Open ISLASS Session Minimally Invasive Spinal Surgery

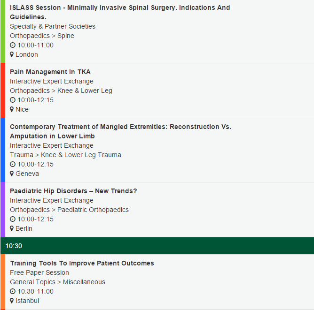[x=120, y=12]
